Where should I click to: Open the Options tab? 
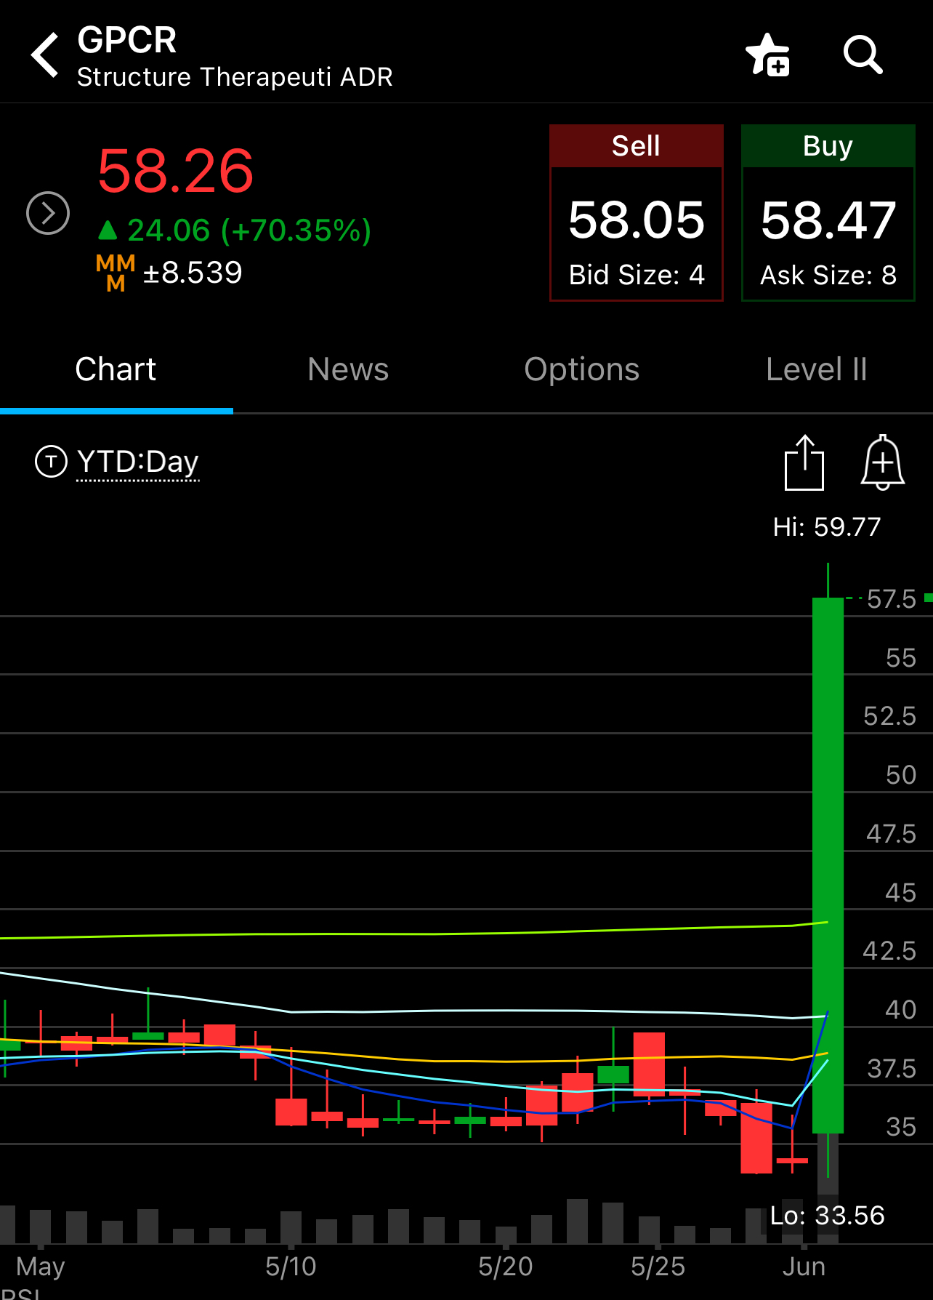tap(581, 369)
